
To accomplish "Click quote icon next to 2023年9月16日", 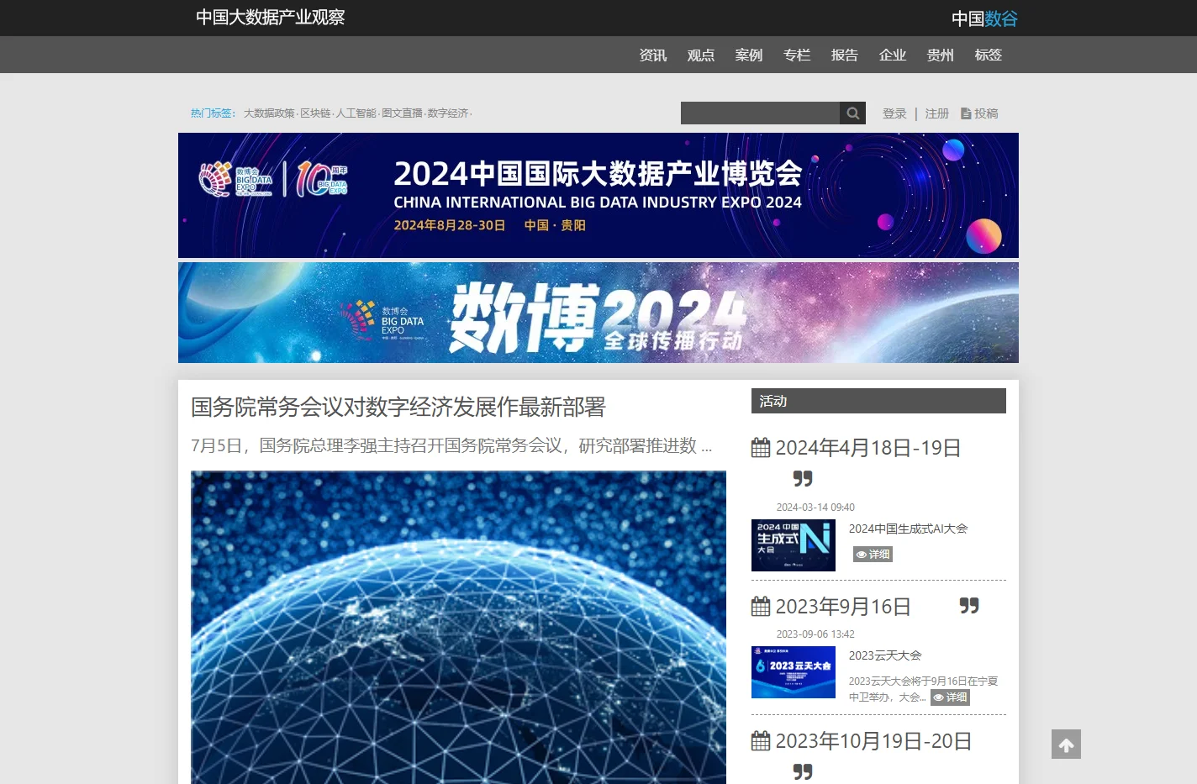I will tap(969, 606).
